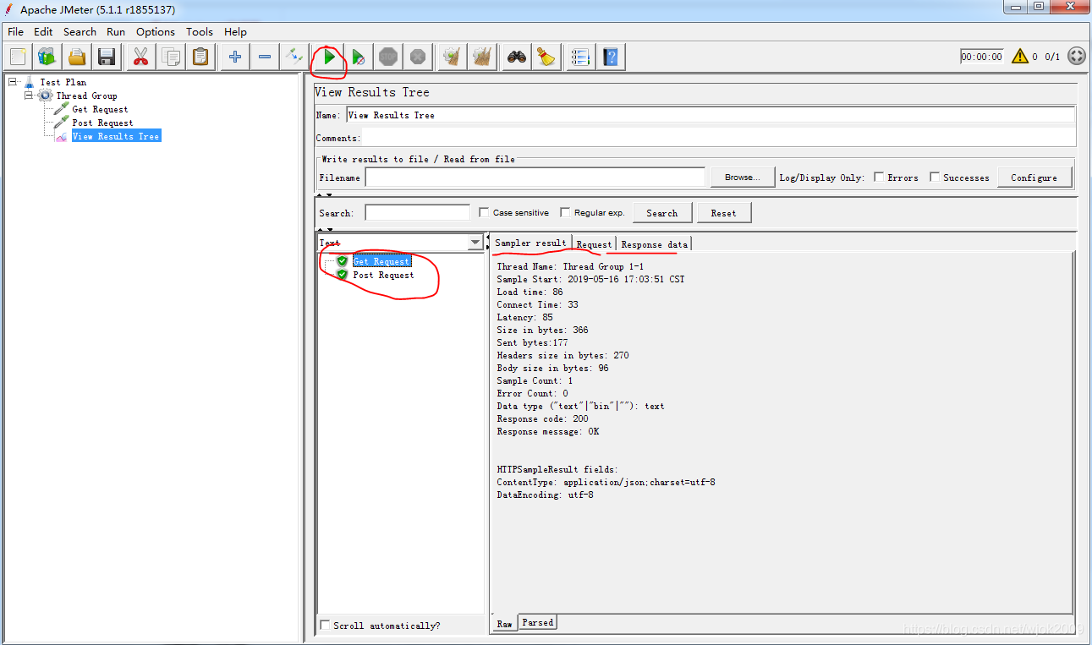
Task: Click the New test plan icon
Action: click(19, 57)
